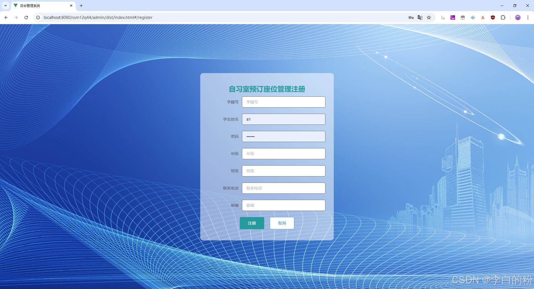Viewport: 534px width, 289px height.
Task: Restore down the browser window
Action: click(x=515, y=6)
